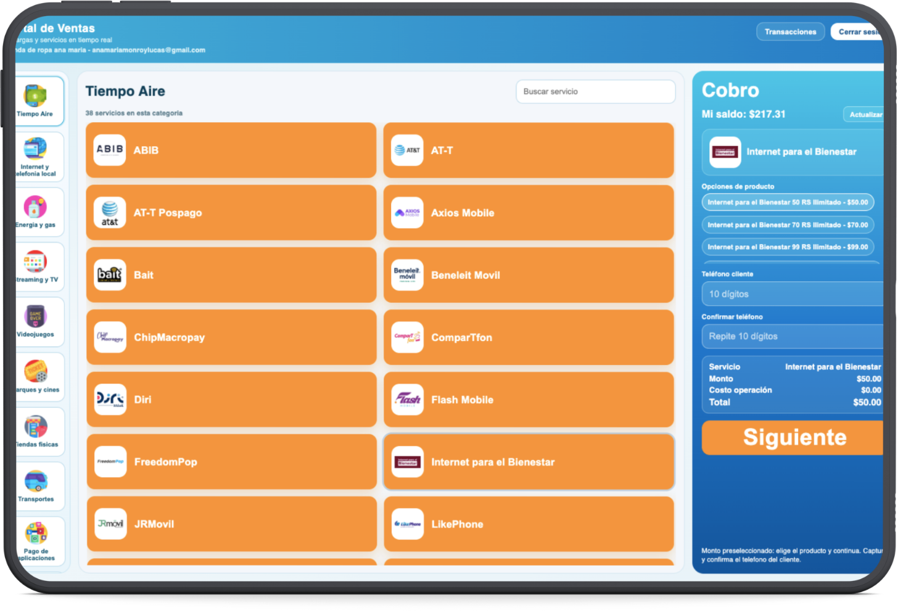This screenshot has width=898, height=613.
Task: Select the $99.00 Bienestar 99 option
Action: (788, 247)
